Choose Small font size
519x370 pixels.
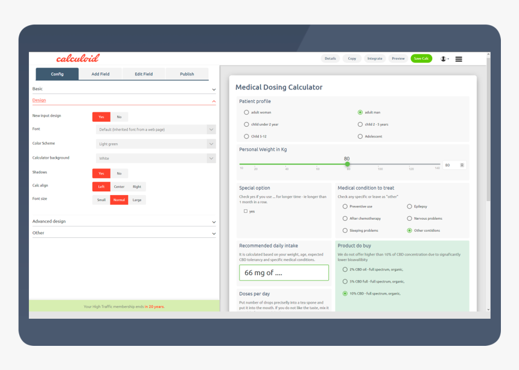click(x=101, y=200)
